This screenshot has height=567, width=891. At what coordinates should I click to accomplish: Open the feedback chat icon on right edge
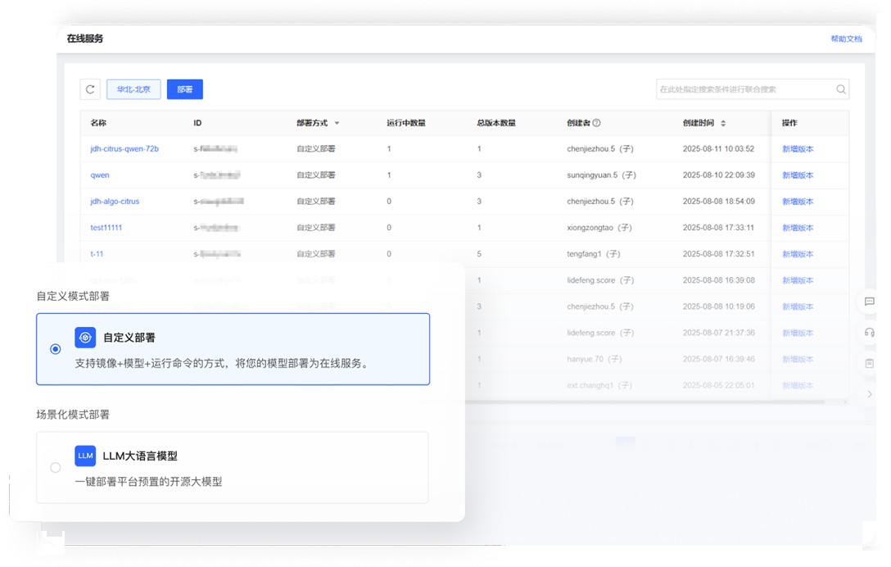click(867, 302)
